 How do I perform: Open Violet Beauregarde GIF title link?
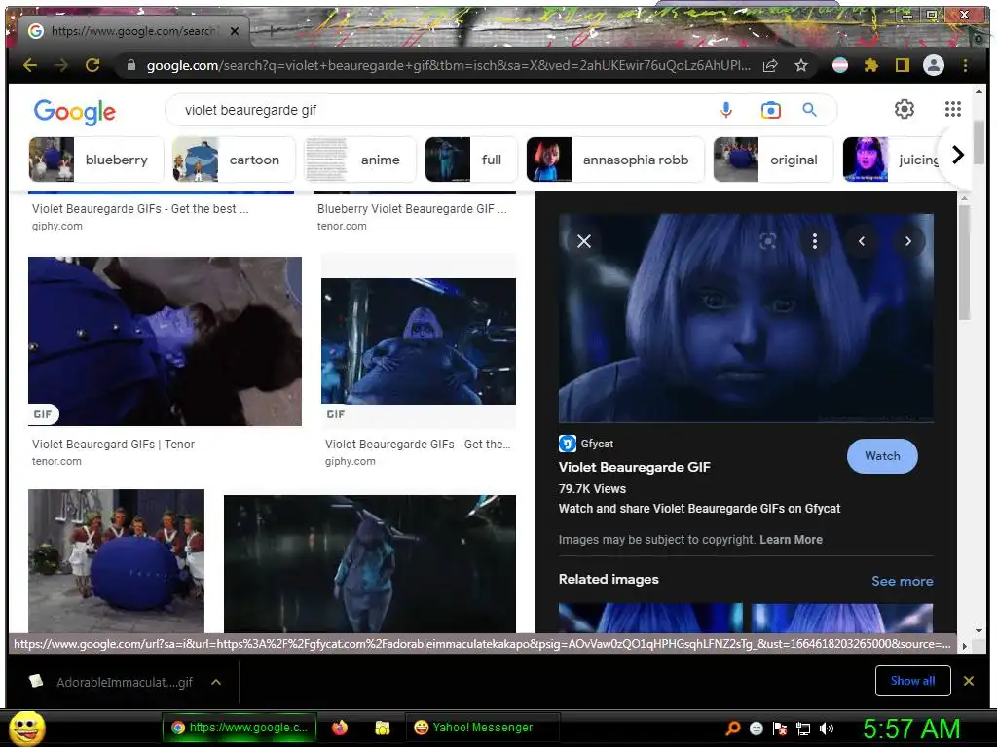point(635,467)
